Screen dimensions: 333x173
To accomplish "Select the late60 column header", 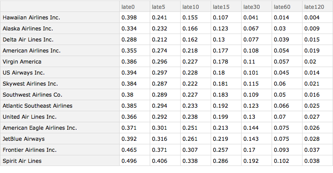I will (x=287, y=7).
